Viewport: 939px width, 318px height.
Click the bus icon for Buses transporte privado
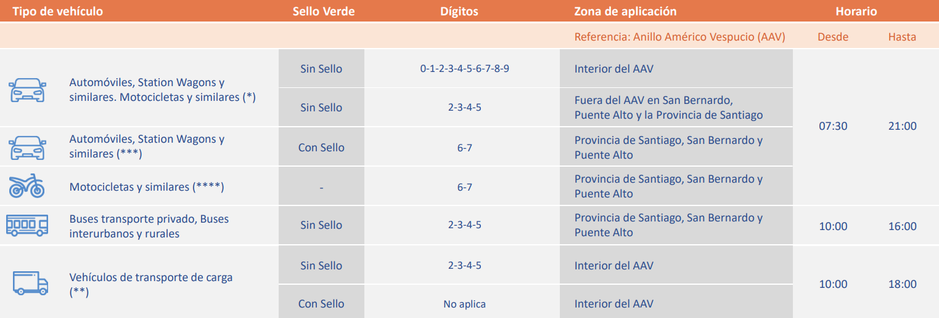(27, 226)
